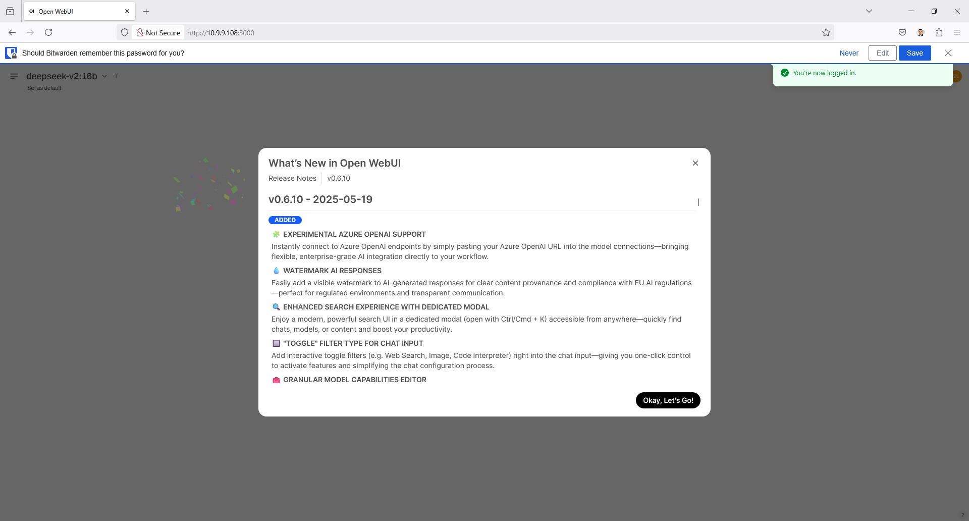Go back to previous page
Viewport: 969px width, 521px height.
[12, 32]
